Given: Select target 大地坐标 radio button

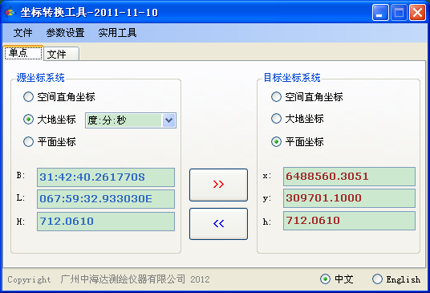Looking at the screenshot, I should [x=276, y=119].
